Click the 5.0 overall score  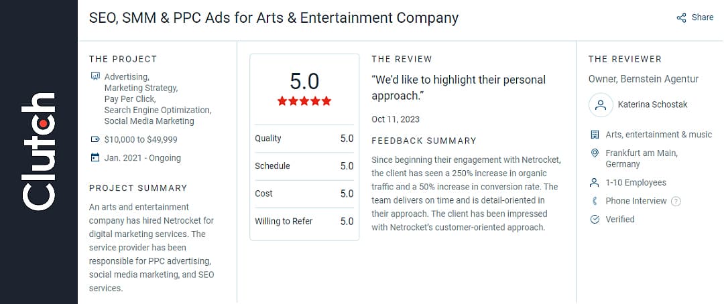304,81
